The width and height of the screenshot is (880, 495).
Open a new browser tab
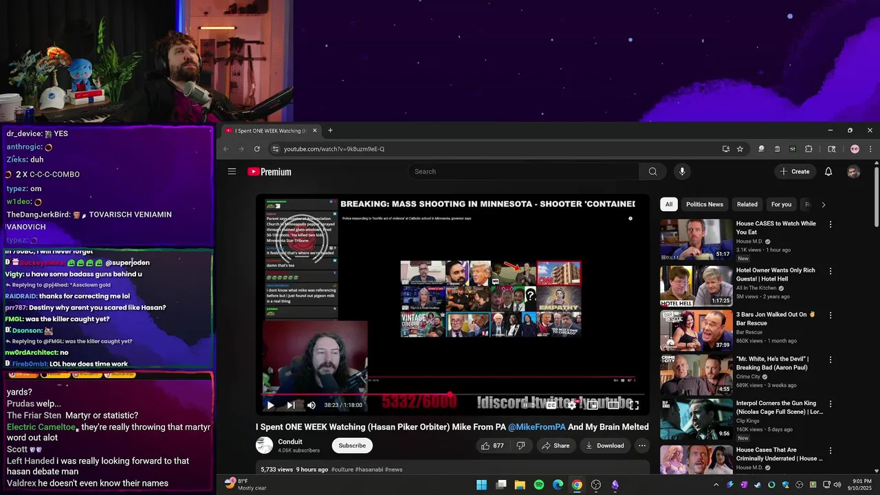click(330, 131)
